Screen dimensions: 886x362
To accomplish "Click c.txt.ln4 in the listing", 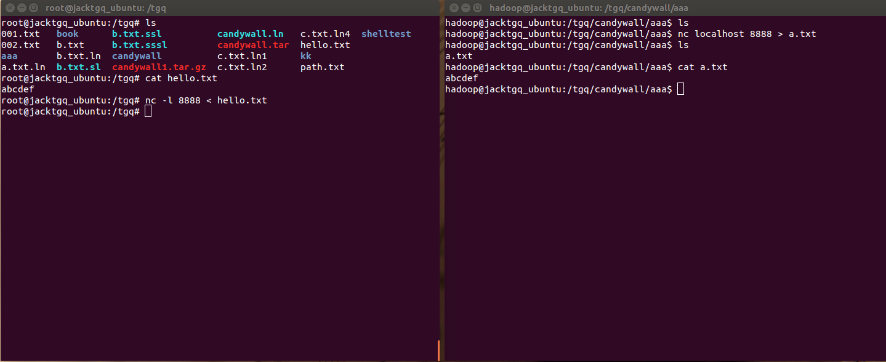I will [x=325, y=34].
